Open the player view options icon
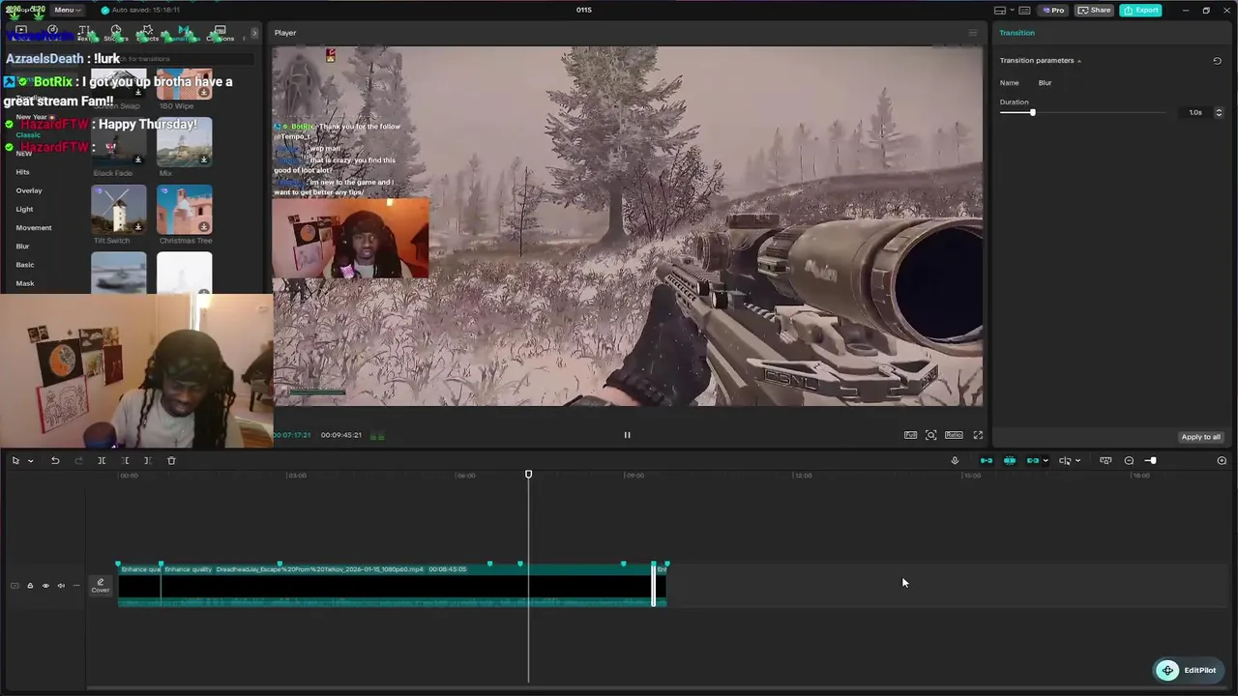Viewport: 1238px width, 696px height. pos(910,435)
